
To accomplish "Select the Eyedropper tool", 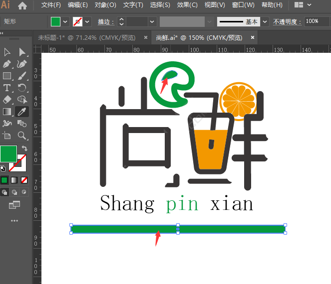I will 22,112.
